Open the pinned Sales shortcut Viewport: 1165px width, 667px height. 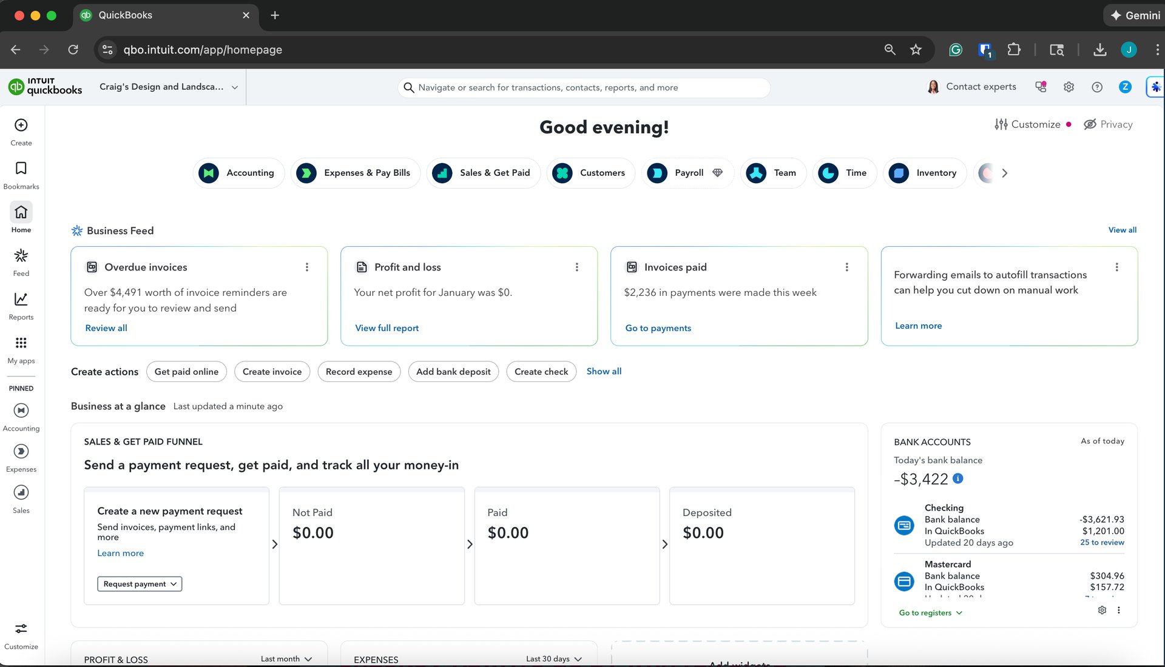pos(21,492)
